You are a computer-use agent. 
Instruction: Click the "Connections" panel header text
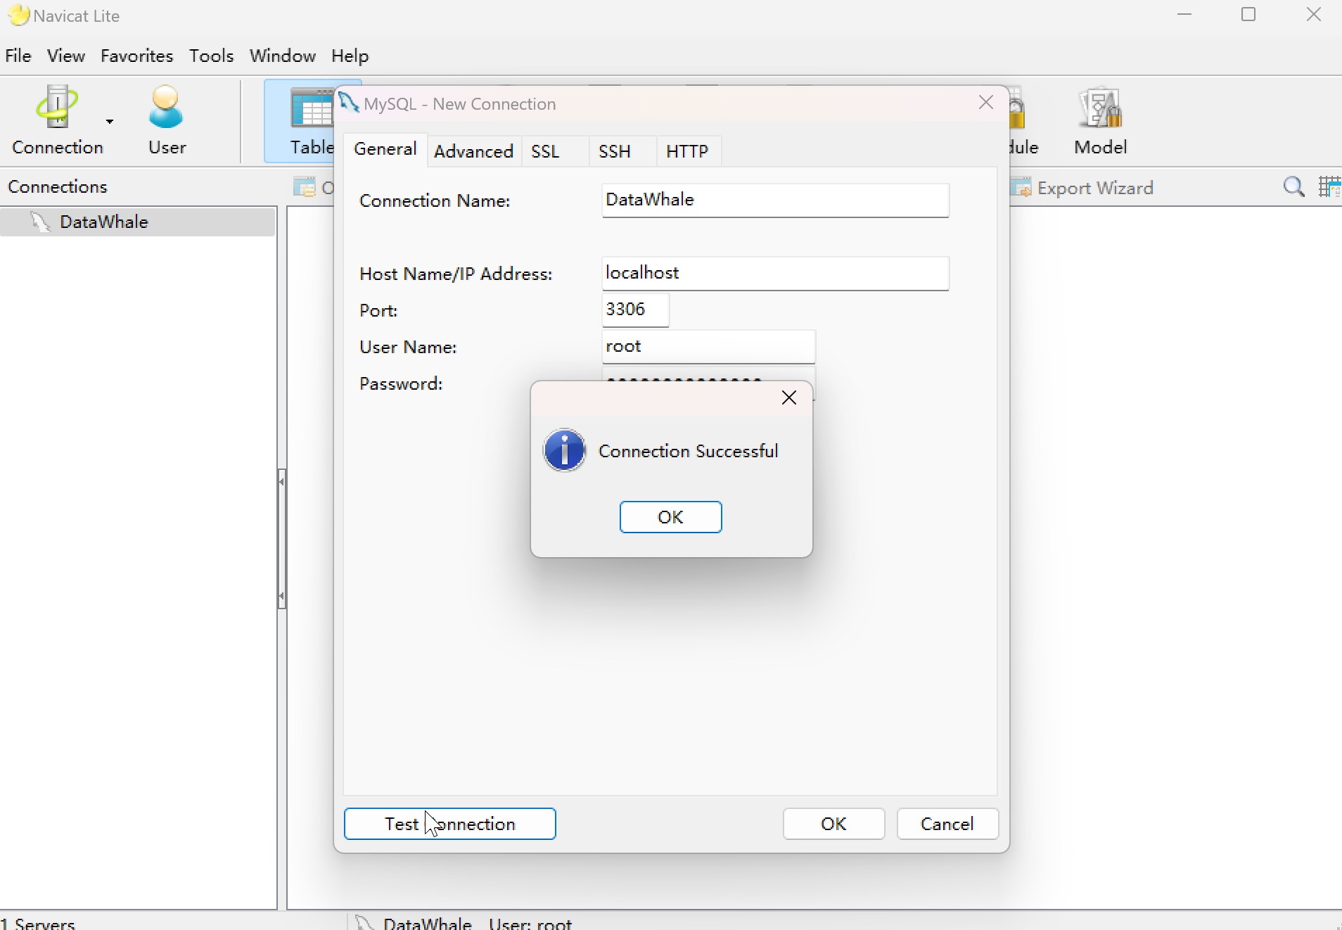click(x=58, y=186)
